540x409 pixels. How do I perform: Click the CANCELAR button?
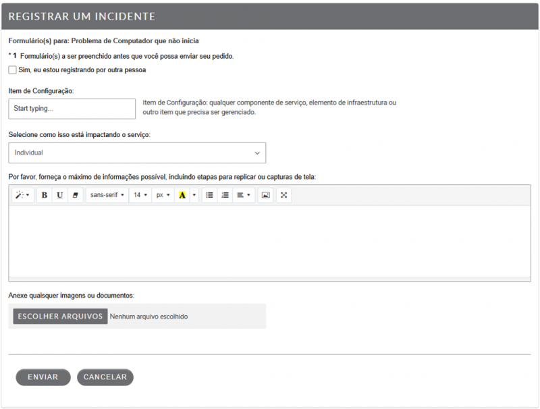pyautogui.click(x=105, y=377)
